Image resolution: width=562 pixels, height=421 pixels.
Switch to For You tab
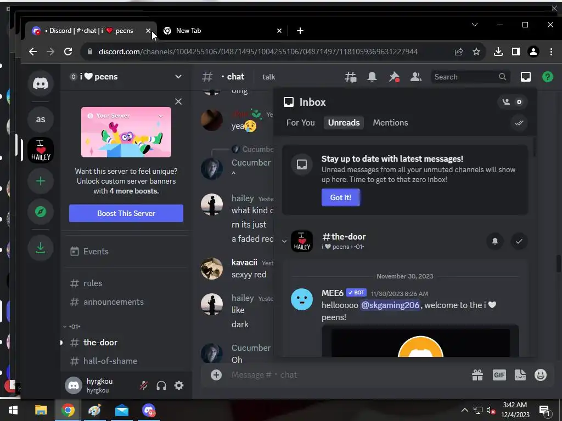point(300,122)
